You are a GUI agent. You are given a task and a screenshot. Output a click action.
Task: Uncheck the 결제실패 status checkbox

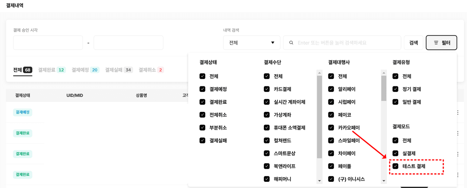(202, 140)
